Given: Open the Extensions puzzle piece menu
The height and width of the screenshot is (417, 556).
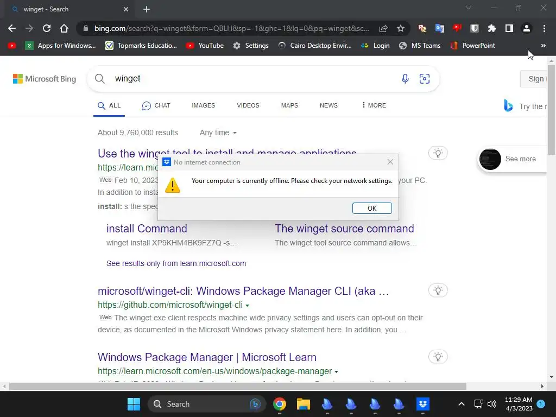Looking at the screenshot, I should [x=492, y=28].
